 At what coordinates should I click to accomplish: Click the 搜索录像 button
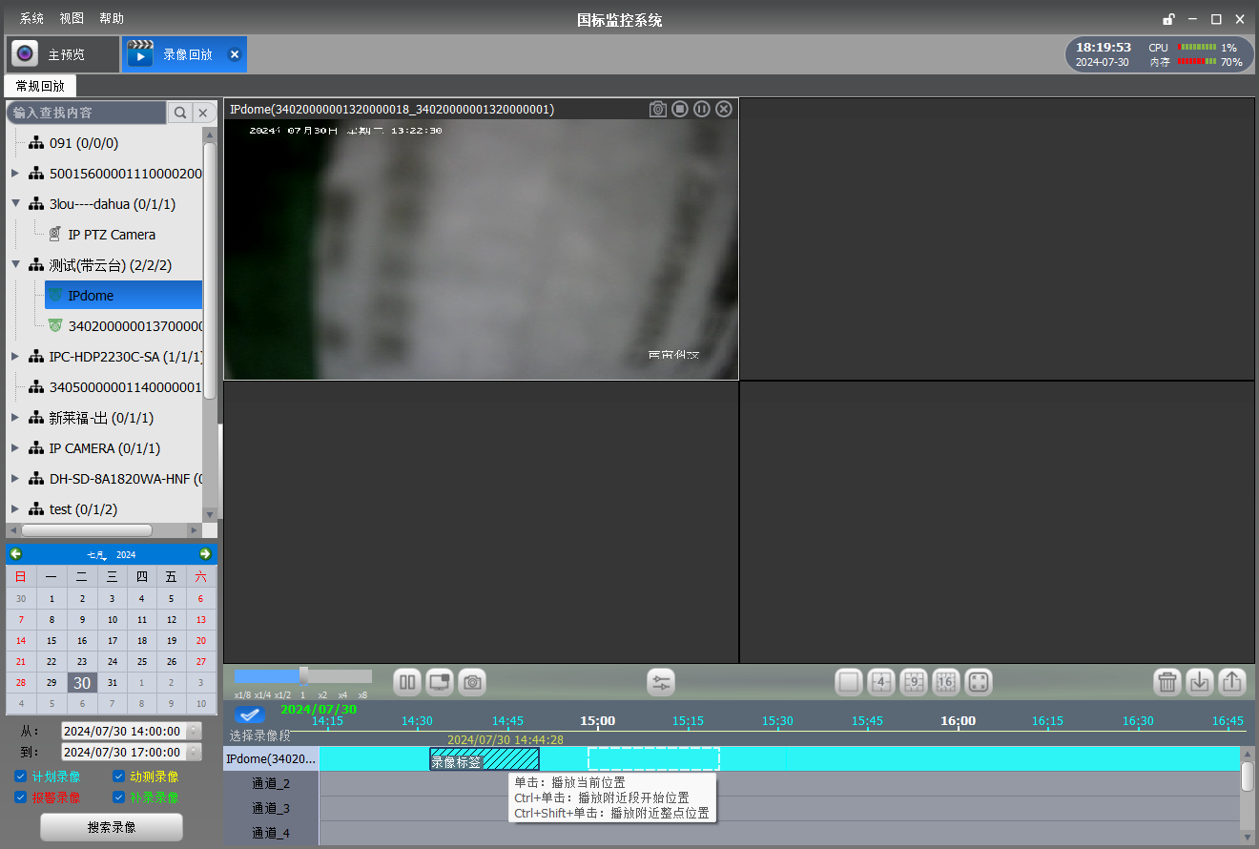pos(112,827)
